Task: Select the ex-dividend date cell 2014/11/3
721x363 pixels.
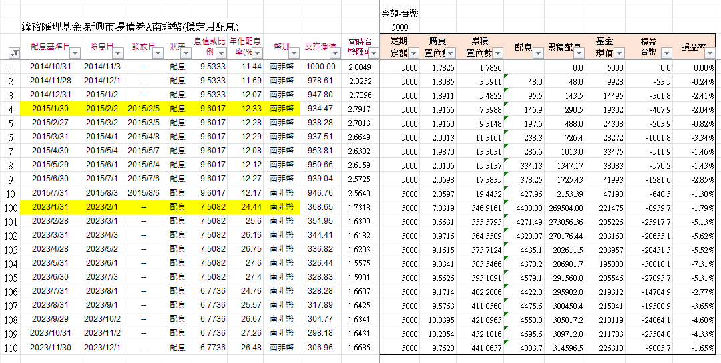Action: (103, 67)
